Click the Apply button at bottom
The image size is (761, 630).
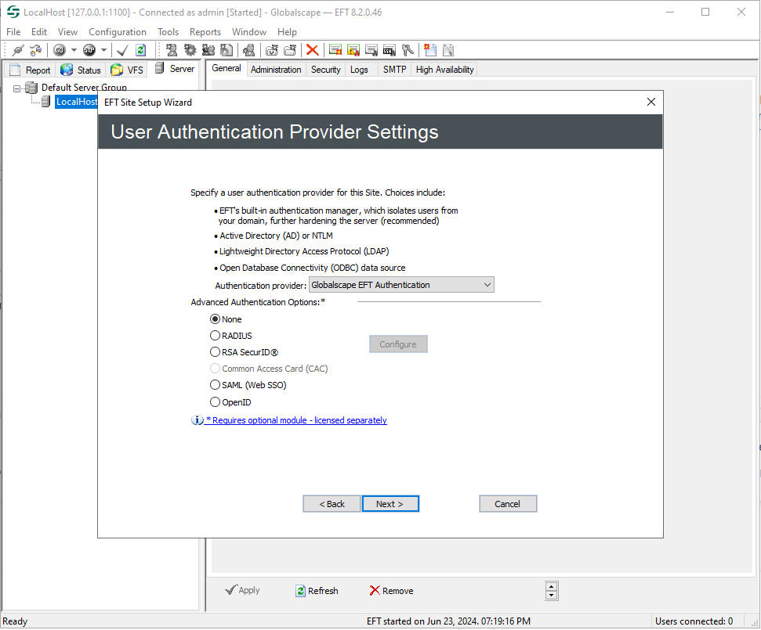243,590
